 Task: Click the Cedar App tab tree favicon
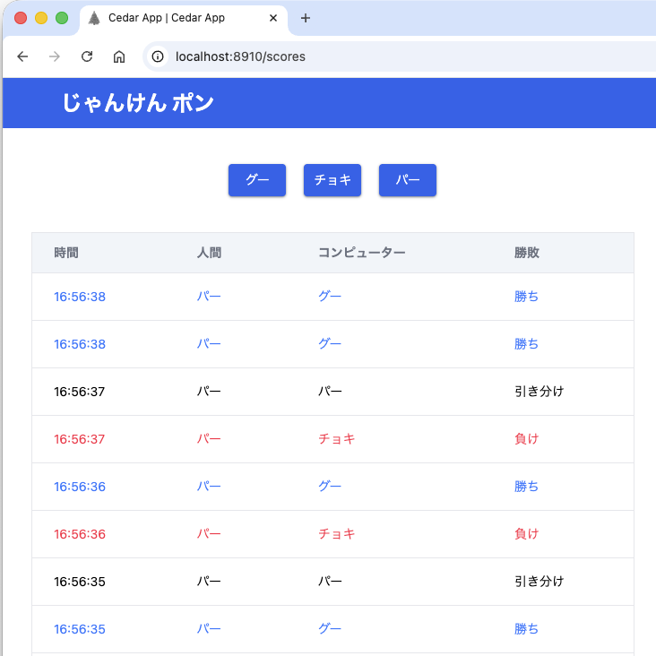(x=94, y=18)
